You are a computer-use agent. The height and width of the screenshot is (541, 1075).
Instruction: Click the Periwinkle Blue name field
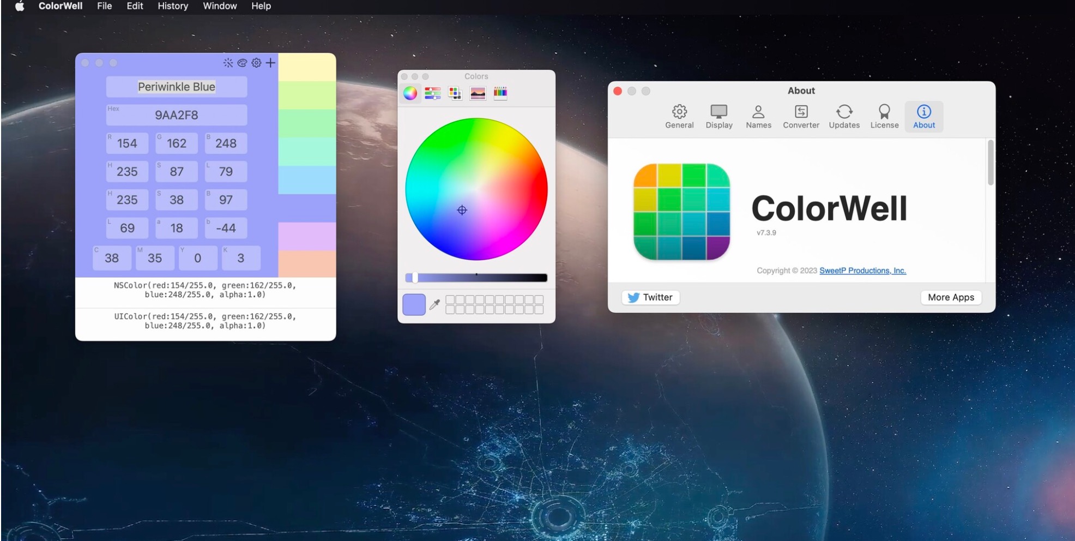coord(176,87)
